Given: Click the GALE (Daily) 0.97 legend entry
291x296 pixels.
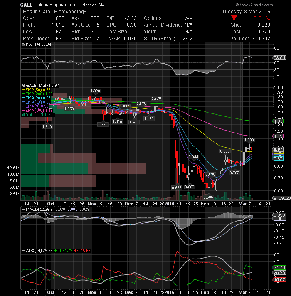Looking at the screenshot, I should tap(42, 86).
